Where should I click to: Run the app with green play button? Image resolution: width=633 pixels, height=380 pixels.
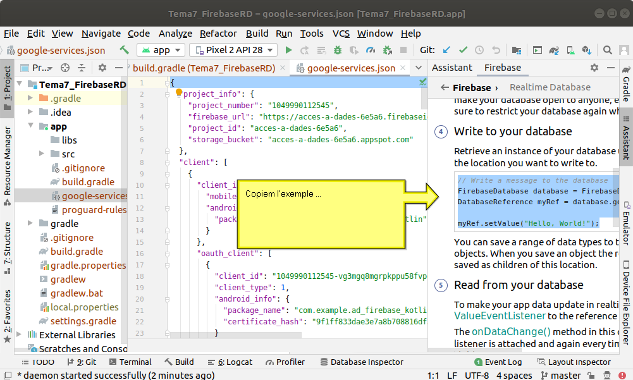[x=288, y=50]
